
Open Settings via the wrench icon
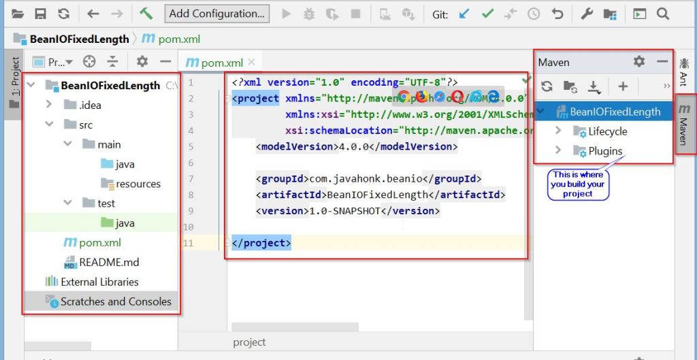pyautogui.click(x=587, y=14)
